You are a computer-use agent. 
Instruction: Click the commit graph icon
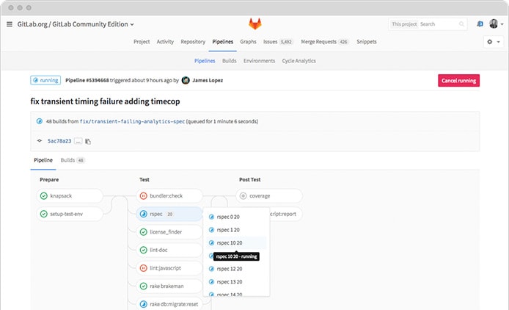(40, 141)
